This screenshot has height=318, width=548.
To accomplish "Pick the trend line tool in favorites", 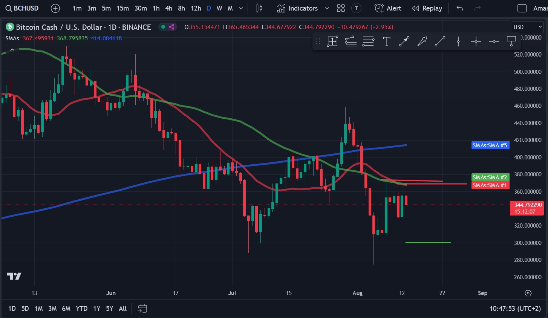I will [440, 41].
